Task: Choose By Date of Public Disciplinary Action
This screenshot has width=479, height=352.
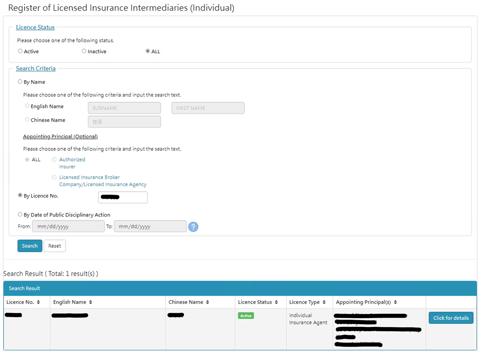Action: (x=20, y=214)
